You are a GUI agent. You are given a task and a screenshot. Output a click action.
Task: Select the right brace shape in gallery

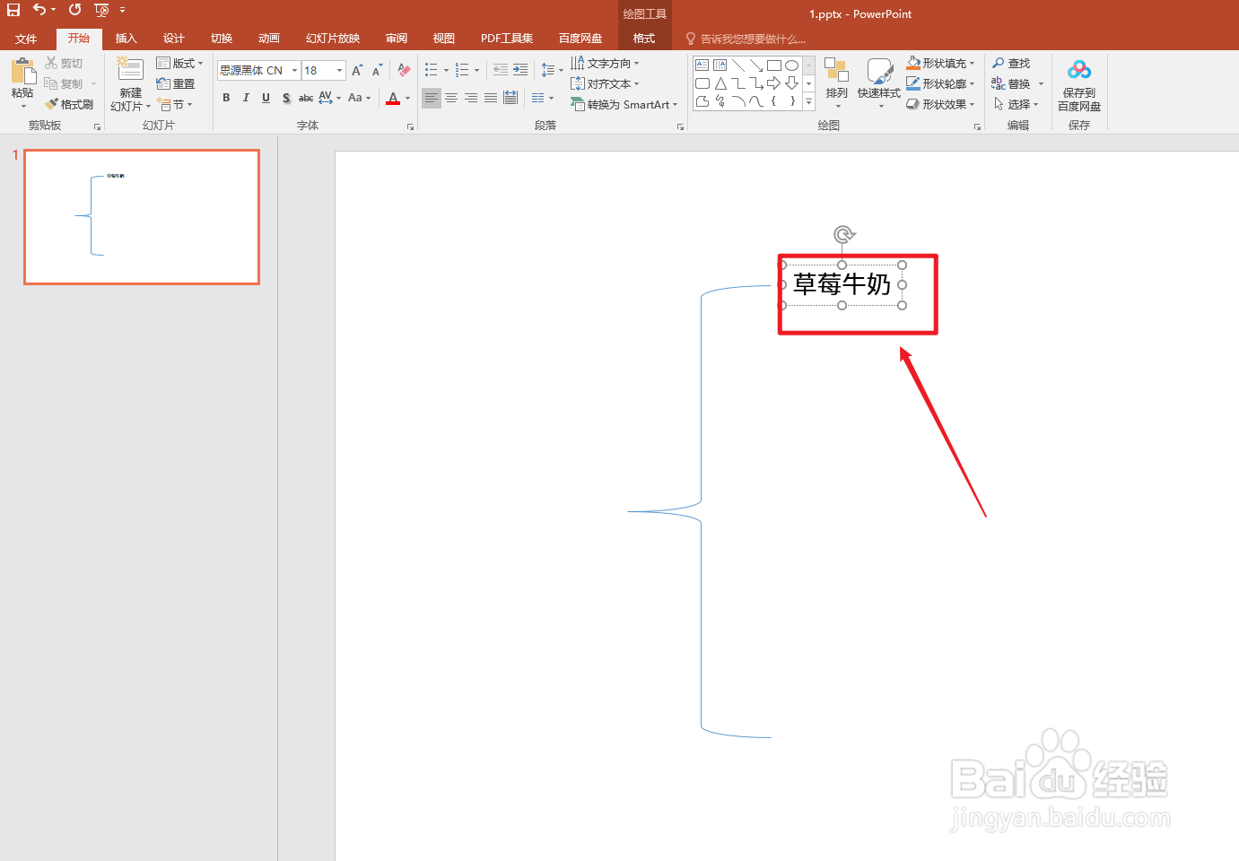(791, 101)
